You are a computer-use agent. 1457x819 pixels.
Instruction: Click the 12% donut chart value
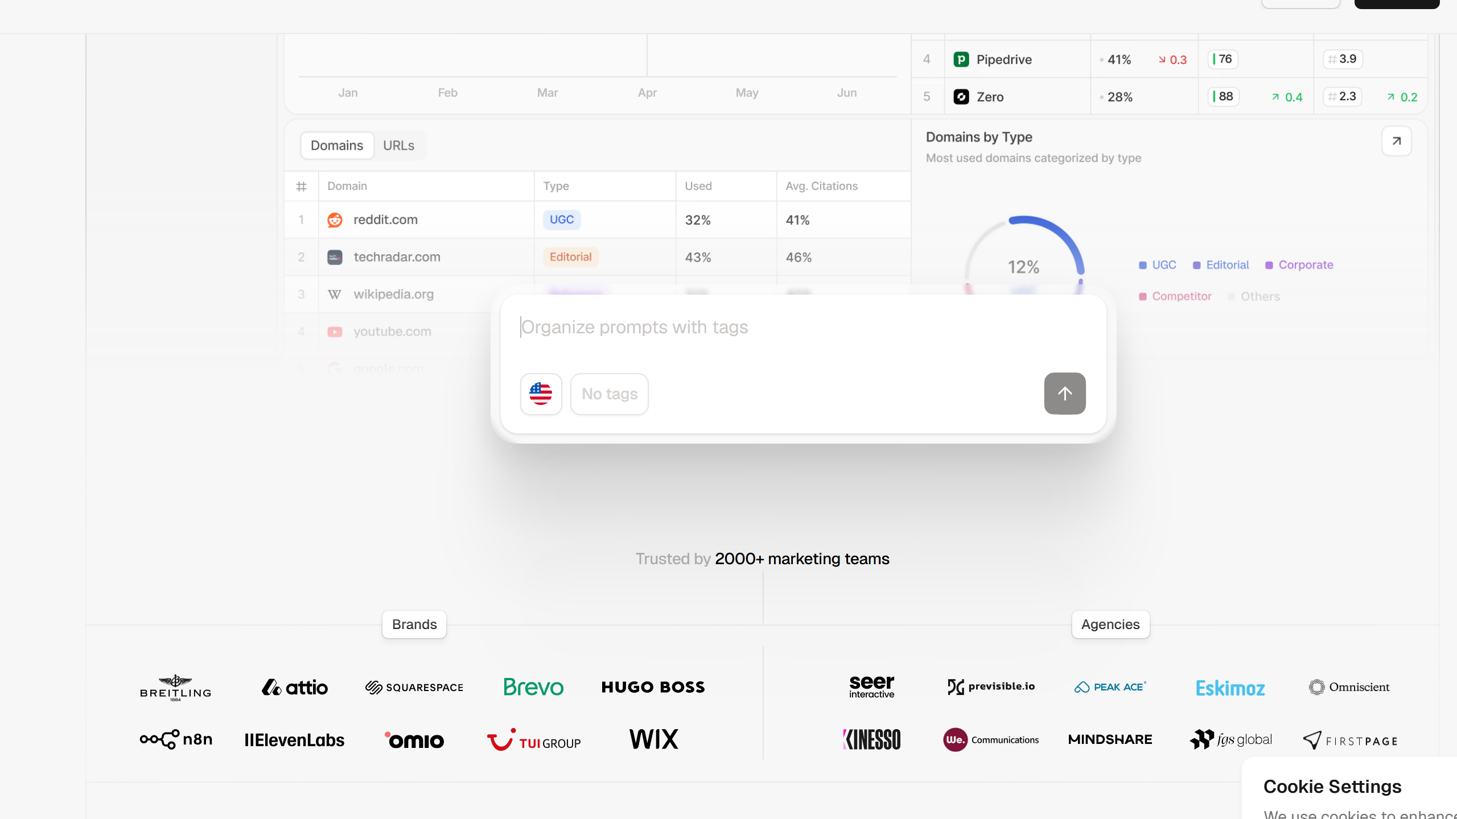(1023, 267)
